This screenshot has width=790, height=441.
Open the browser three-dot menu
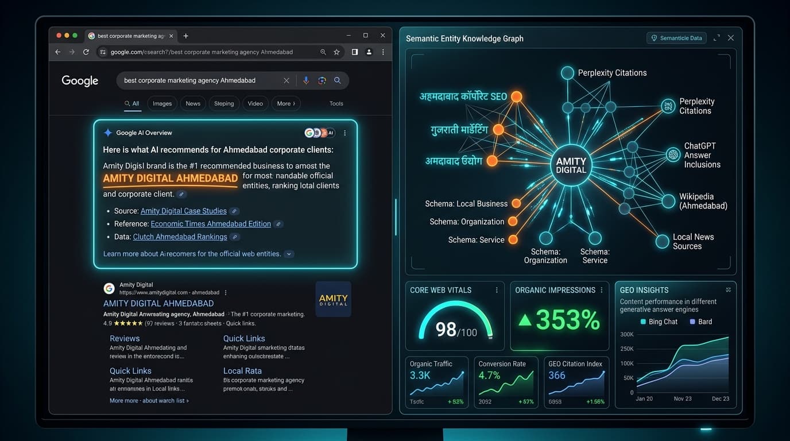point(383,52)
